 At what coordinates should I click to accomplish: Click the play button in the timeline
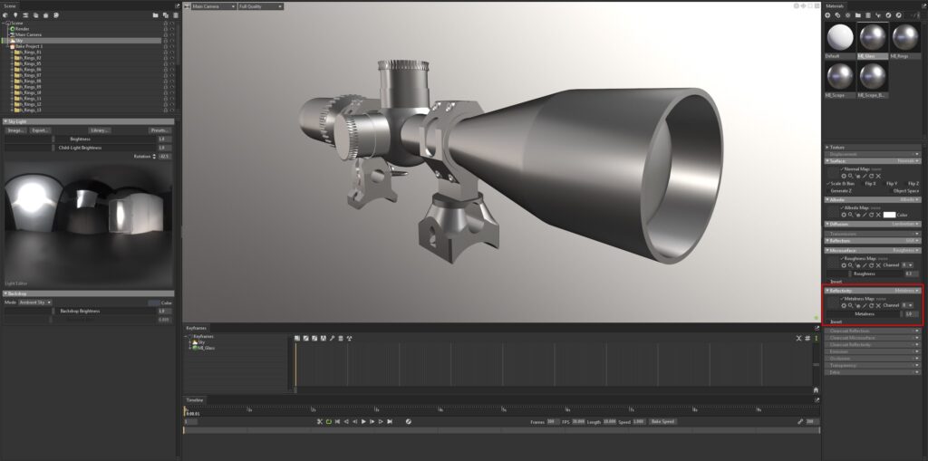[363, 421]
